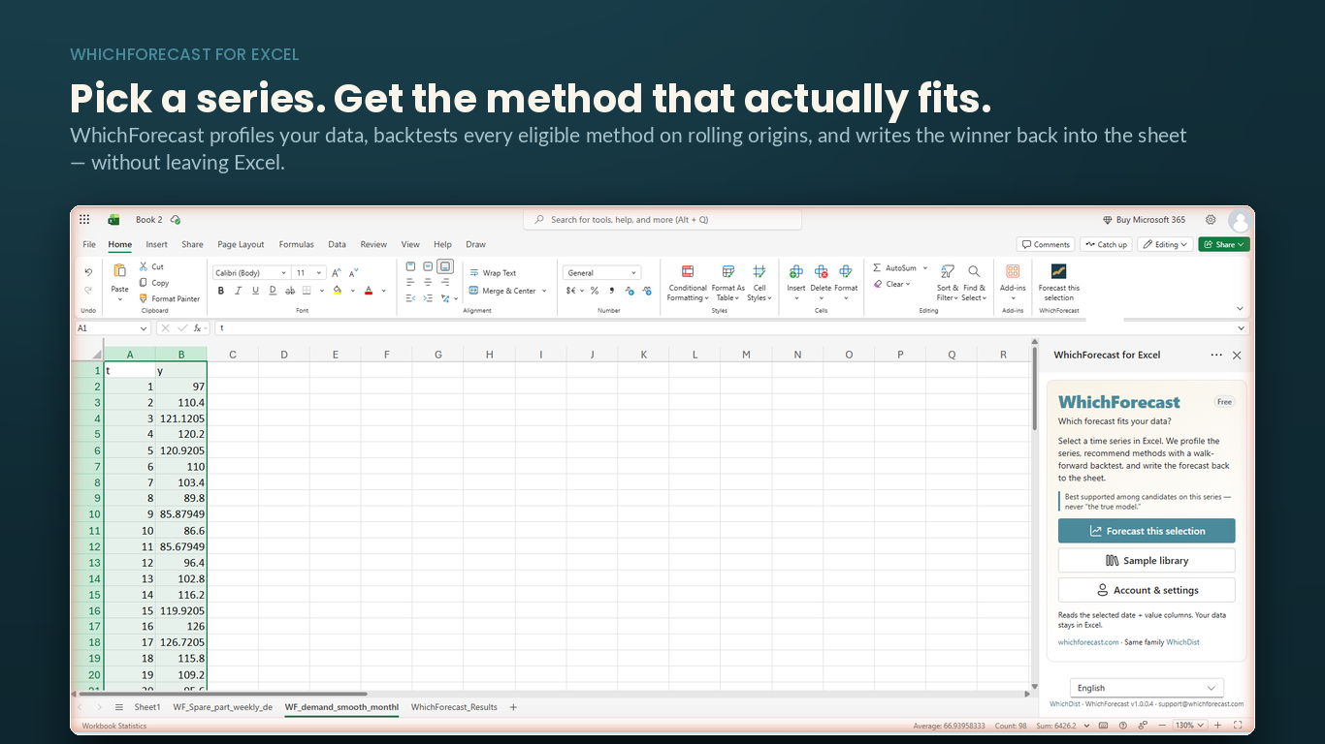Open the Insert ribbon tab
The width and height of the screenshot is (1325, 744).
(x=156, y=245)
